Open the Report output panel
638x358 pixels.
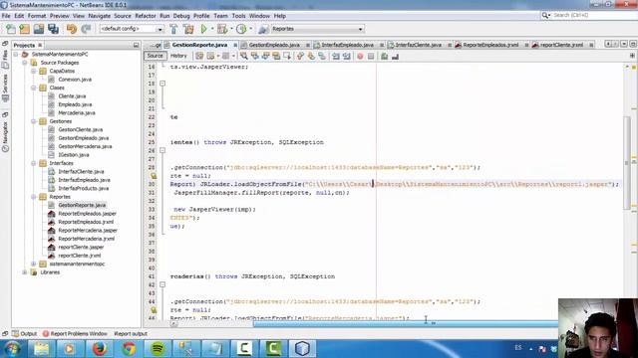pyautogui.click(x=131, y=334)
